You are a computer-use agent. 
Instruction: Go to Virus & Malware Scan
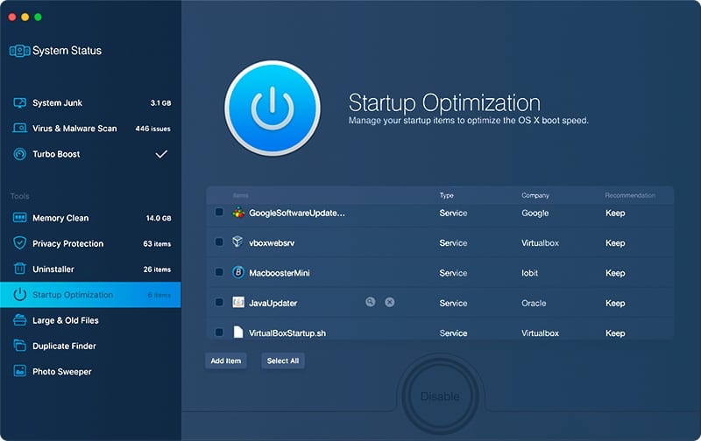tap(90, 129)
